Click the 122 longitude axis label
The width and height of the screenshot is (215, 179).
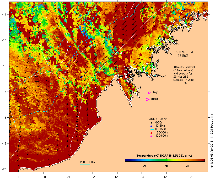pyautogui.click(x=93, y=177)
